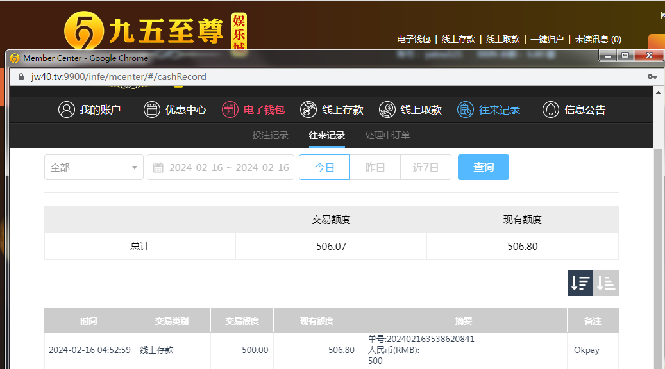Click the 九五至尊 logo in background page
Viewport: 665px width, 369px height.
coord(155,31)
